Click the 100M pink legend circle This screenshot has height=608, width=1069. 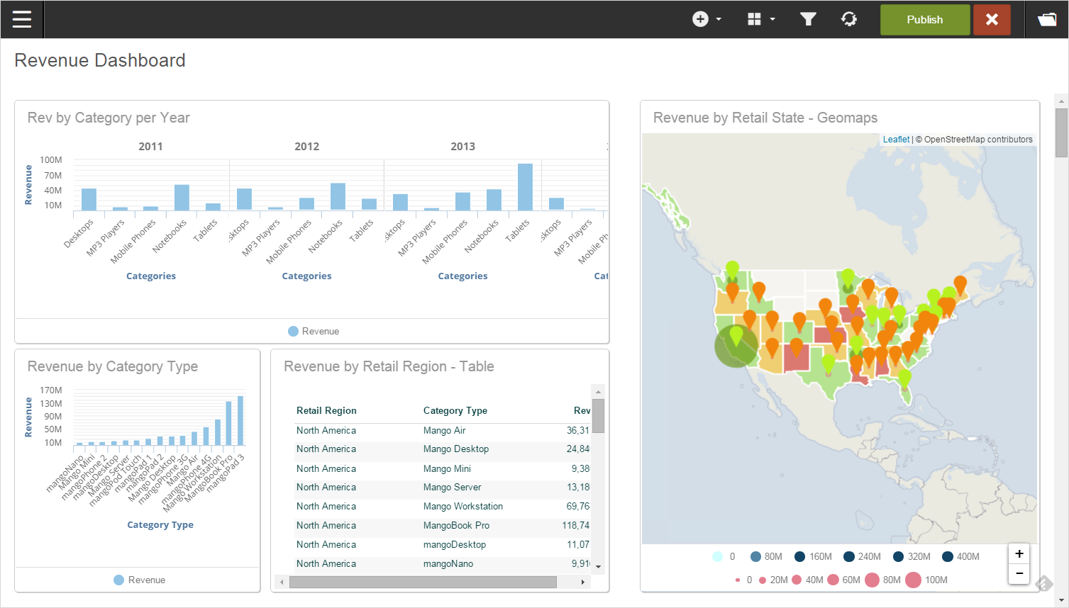914,580
